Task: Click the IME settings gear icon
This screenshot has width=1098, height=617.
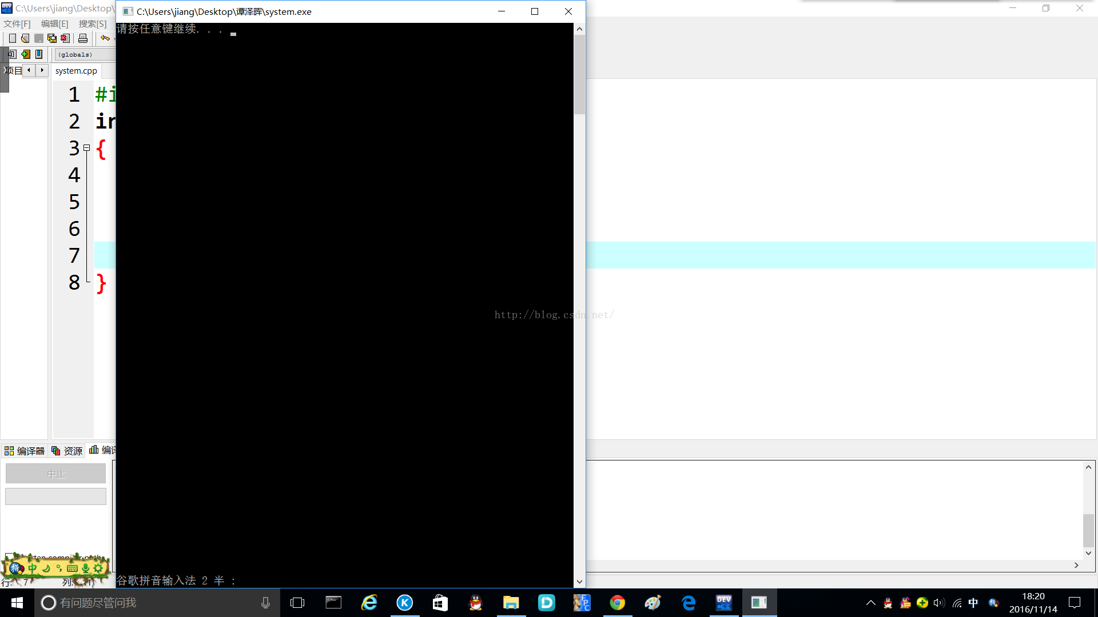Action: pos(98,568)
